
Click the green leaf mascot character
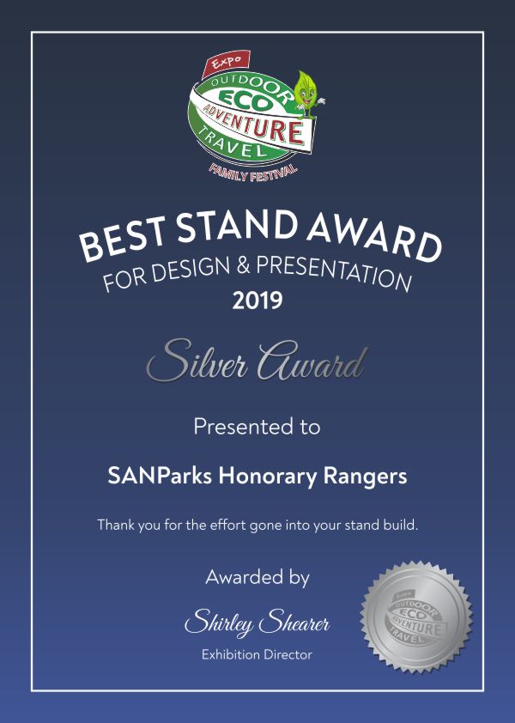click(308, 95)
